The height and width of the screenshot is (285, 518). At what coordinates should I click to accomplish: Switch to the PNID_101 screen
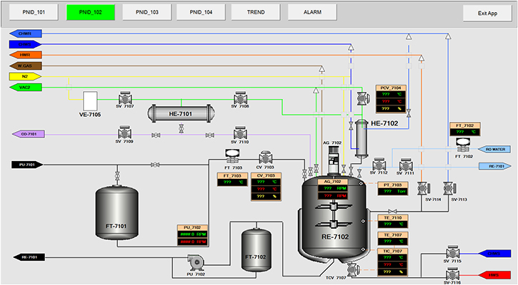coord(34,12)
